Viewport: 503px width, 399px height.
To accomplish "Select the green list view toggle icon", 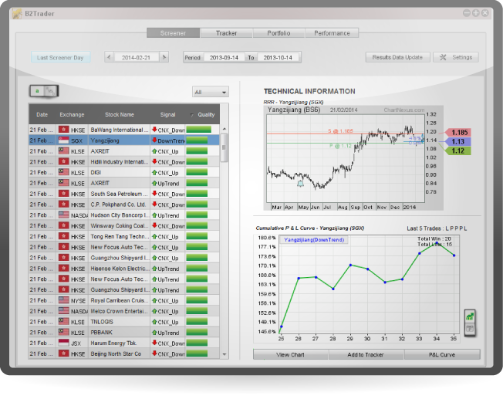I will [36, 91].
